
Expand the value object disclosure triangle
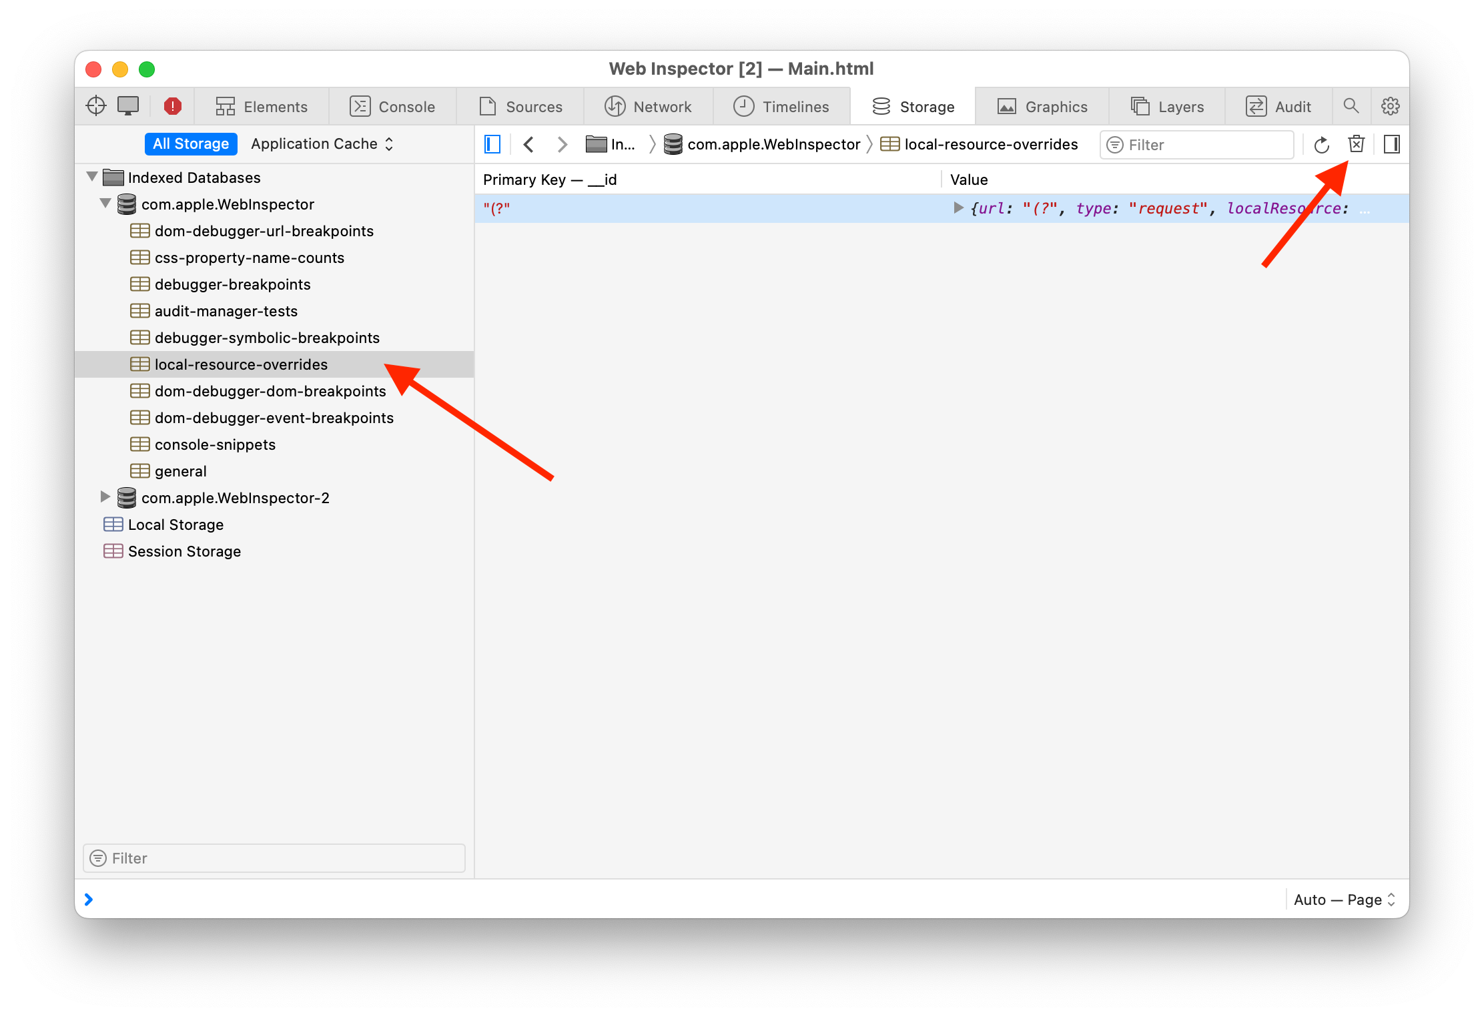click(x=958, y=208)
